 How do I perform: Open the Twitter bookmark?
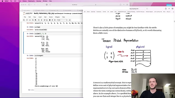(104, 12)
